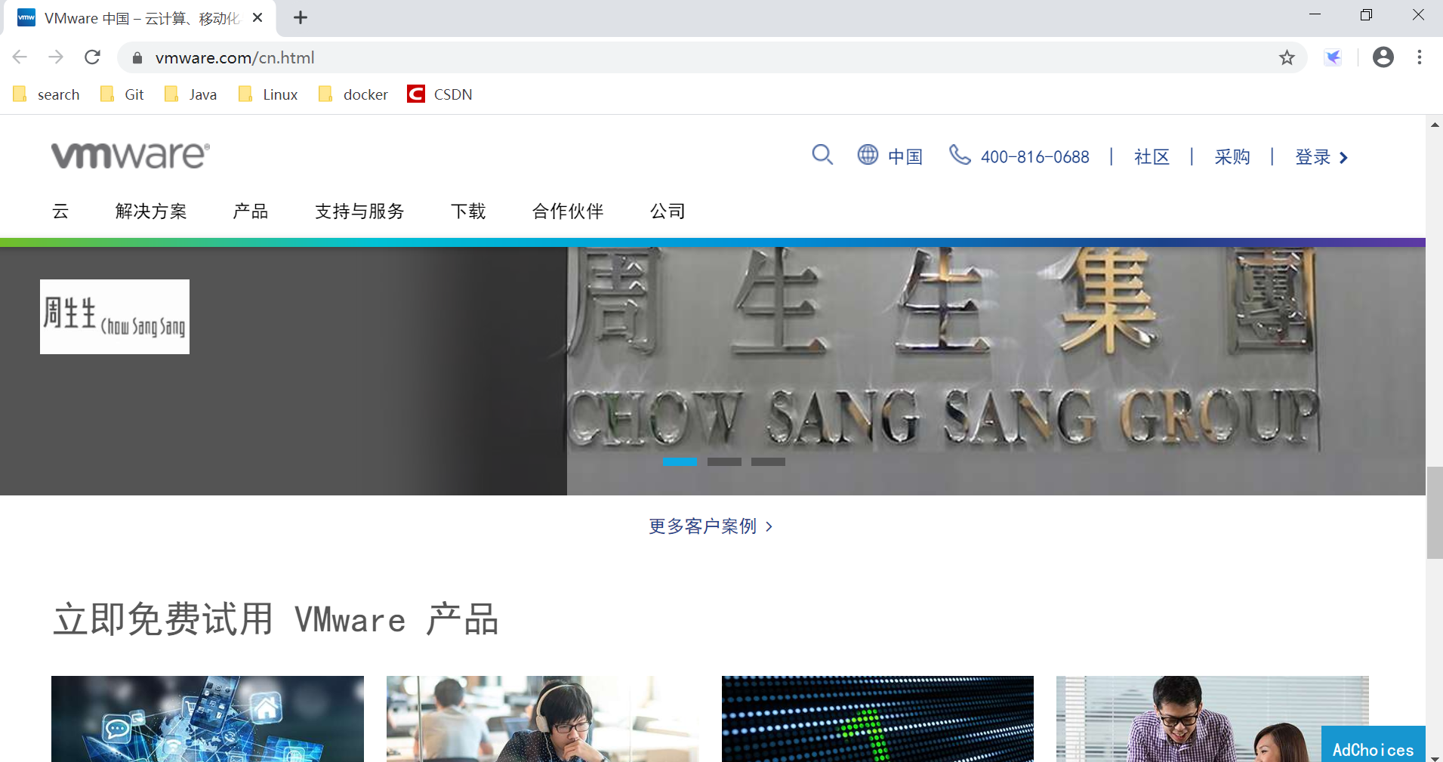This screenshot has height=762, width=1443.
Task: Expand the 登录 chevron
Action: pos(1344,157)
